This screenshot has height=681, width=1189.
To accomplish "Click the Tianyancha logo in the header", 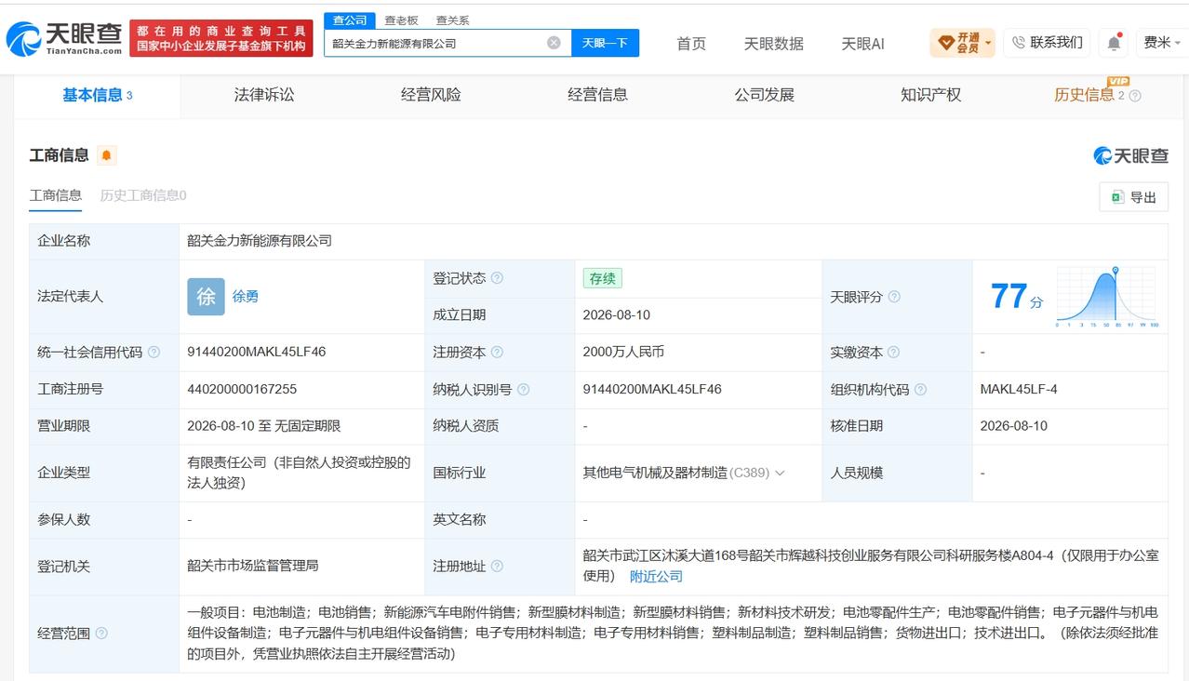I will point(64,38).
